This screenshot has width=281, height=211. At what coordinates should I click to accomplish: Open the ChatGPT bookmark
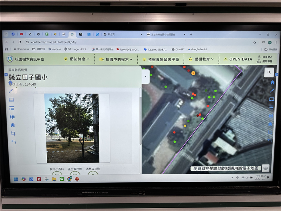pos(179,49)
